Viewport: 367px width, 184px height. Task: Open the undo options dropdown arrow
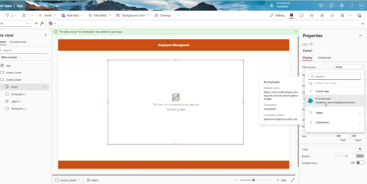tap(15, 15)
